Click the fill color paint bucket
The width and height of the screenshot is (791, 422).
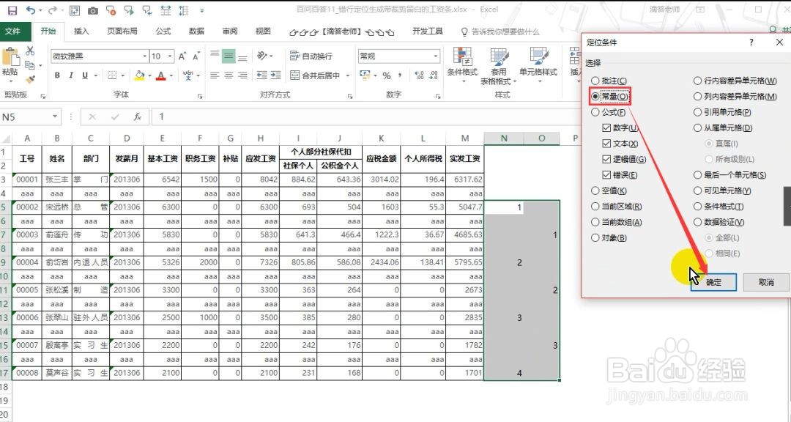[x=140, y=75]
